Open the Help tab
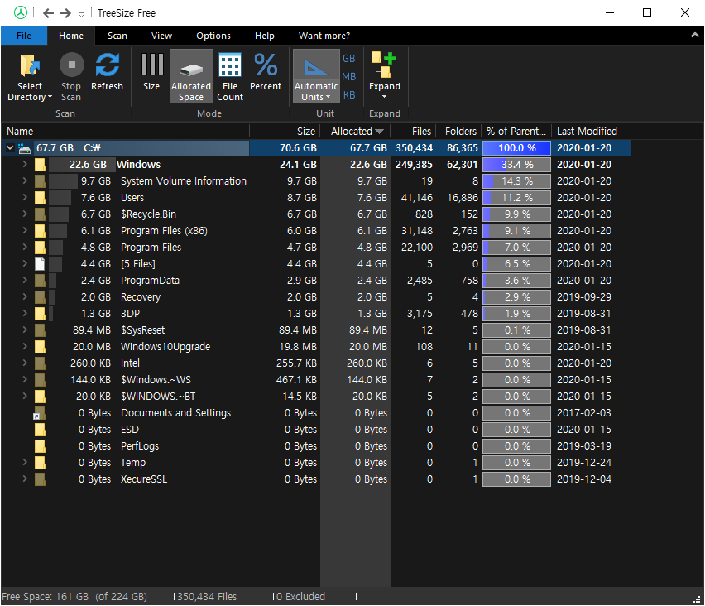This screenshot has width=705, height=606. 265,36
